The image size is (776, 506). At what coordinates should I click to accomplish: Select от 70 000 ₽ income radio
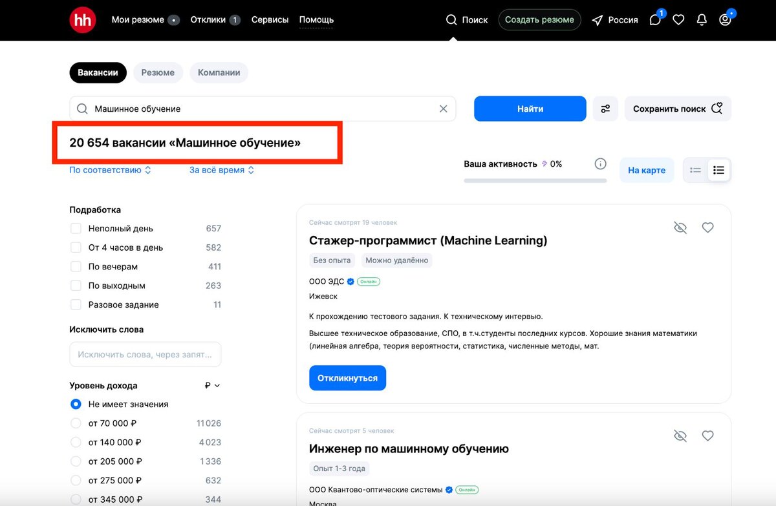(x=76, y=423)
